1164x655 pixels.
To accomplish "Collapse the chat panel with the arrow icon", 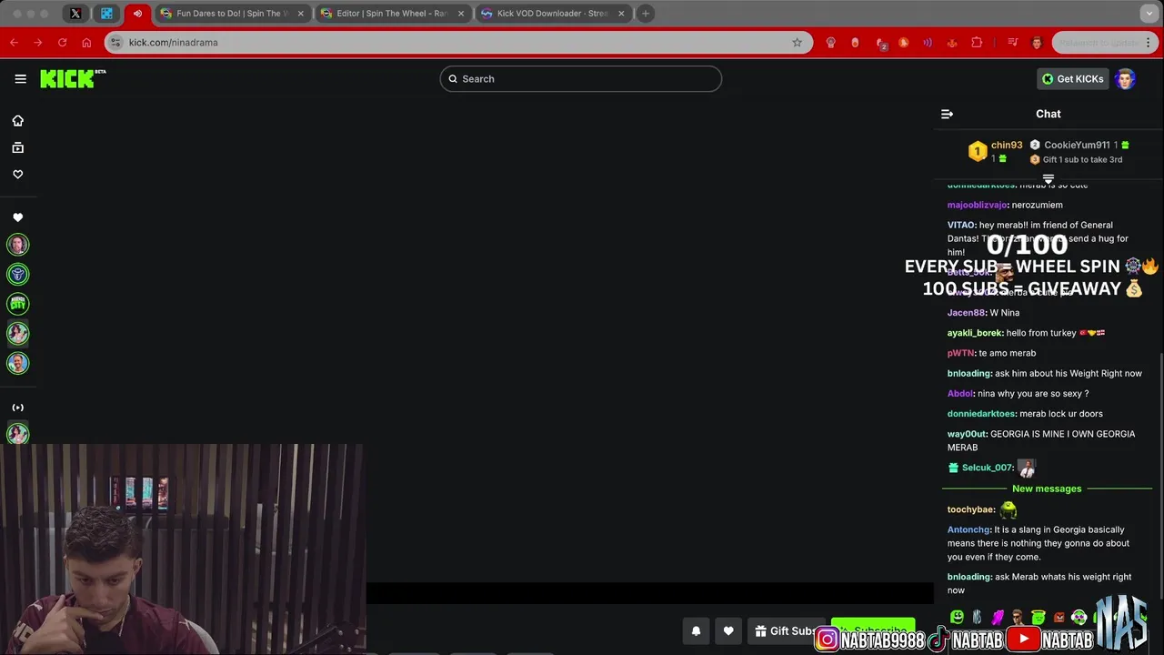I will click(x=947, y=114).
